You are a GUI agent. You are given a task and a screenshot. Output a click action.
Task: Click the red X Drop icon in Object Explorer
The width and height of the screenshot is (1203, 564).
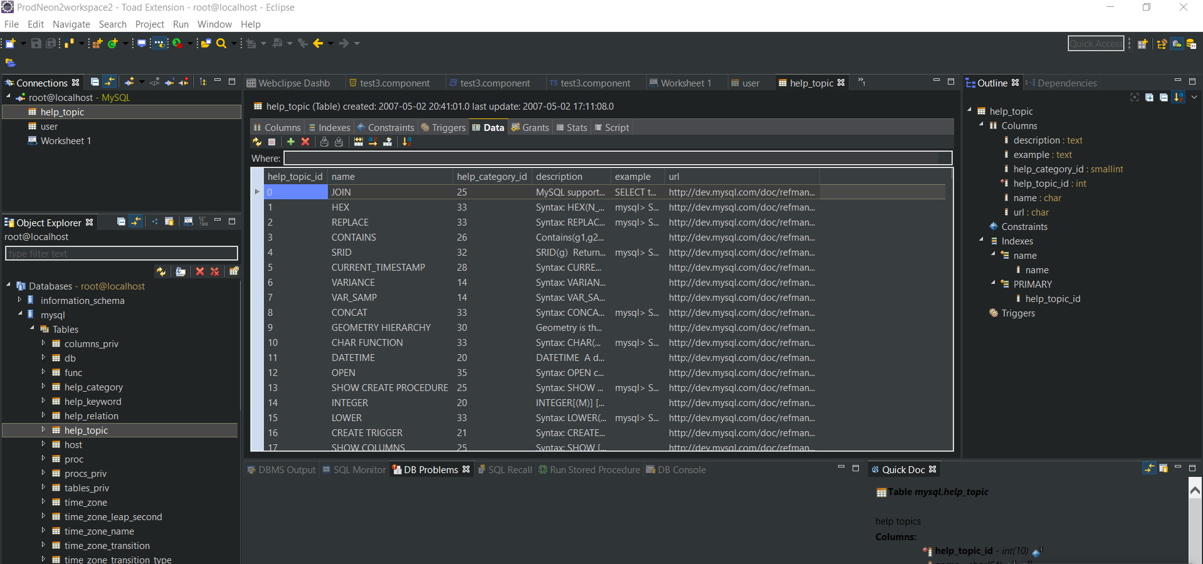tap(200, 271)
